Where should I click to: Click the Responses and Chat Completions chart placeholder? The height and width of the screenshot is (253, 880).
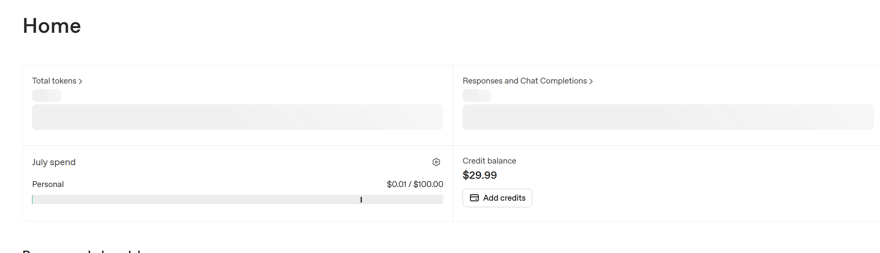coord(668,117)
